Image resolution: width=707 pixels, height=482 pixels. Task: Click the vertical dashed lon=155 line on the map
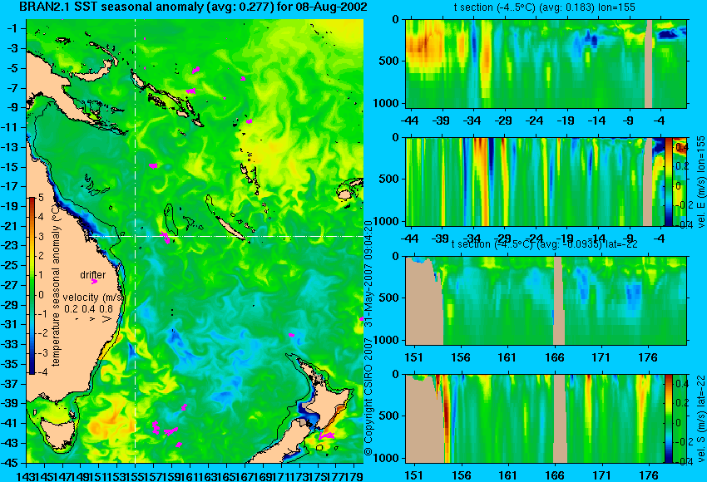click(x=136, y=241)
